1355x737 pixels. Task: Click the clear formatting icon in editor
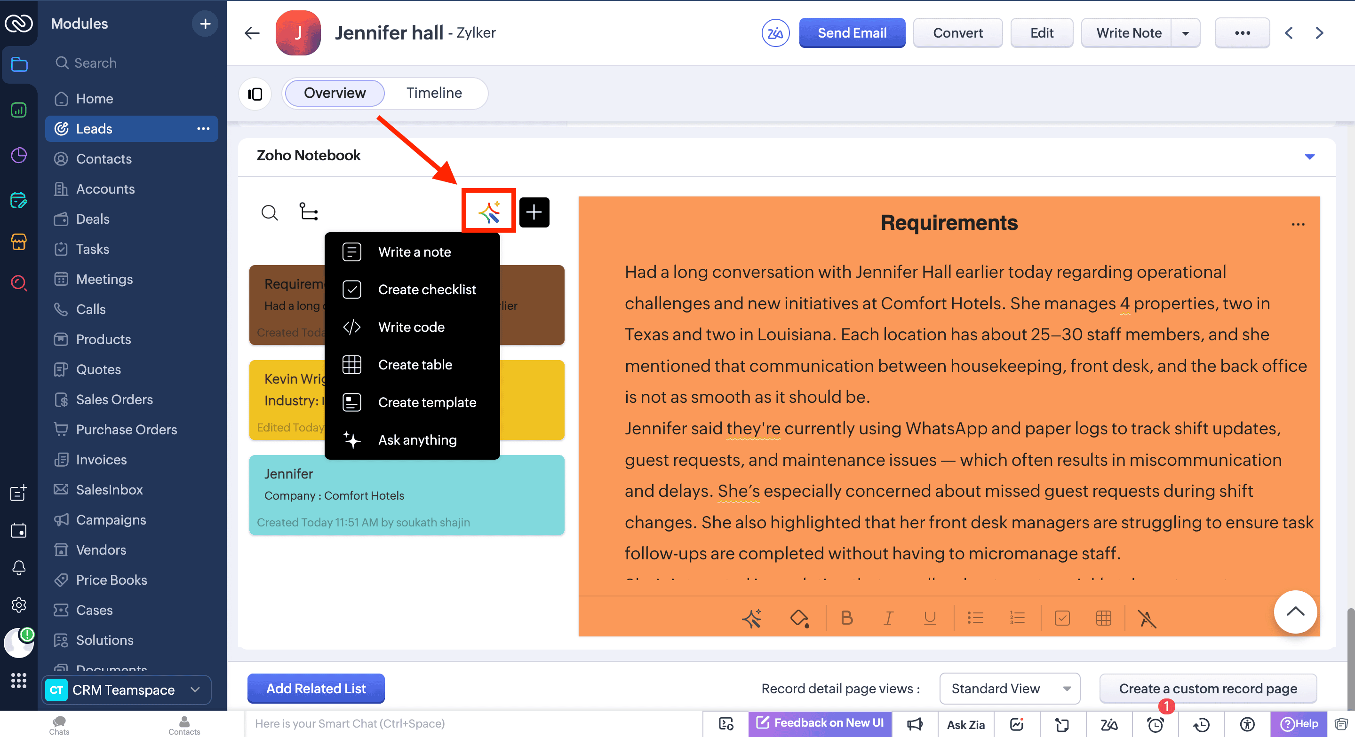(1147, 618)
